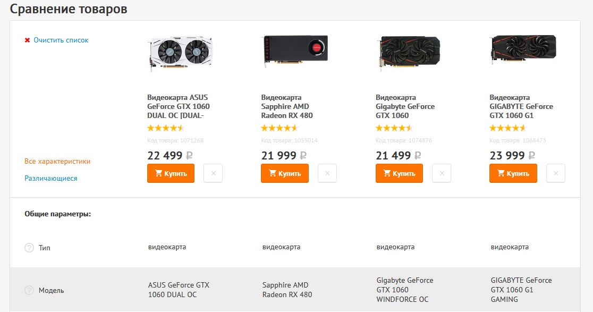Remove Gigabyte GTX 1060 priced 21 499
593x312 pixels.
[442, 173]
